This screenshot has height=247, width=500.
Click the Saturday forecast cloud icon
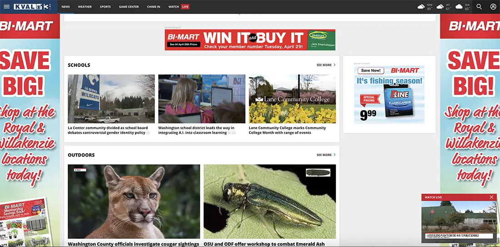440,7
